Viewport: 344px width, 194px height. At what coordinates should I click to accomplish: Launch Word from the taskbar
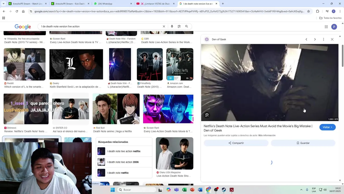200,190
